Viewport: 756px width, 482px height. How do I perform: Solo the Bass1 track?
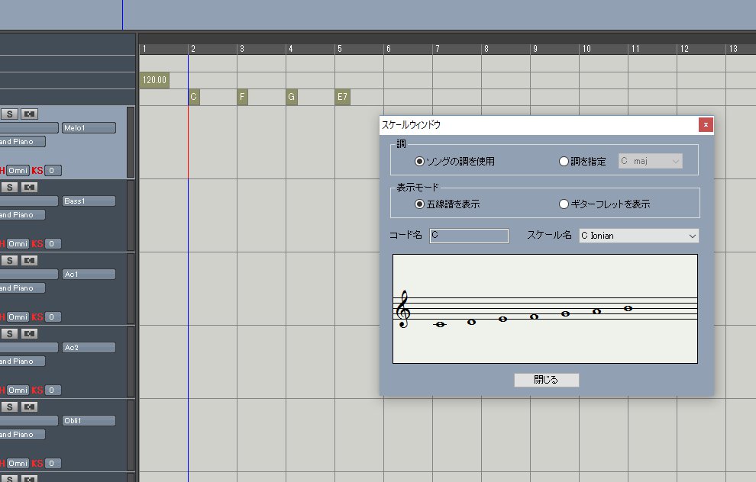pyautogui.click(x=9, y=188)
